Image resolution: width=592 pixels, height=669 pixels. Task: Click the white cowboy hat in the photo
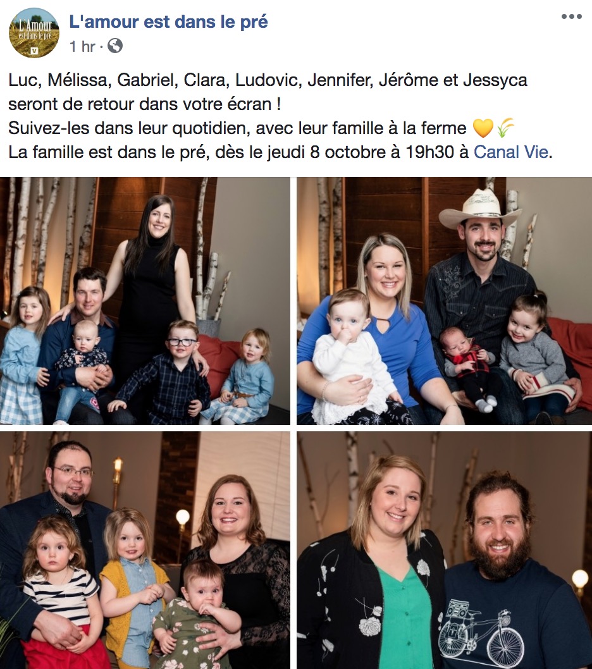481,209
